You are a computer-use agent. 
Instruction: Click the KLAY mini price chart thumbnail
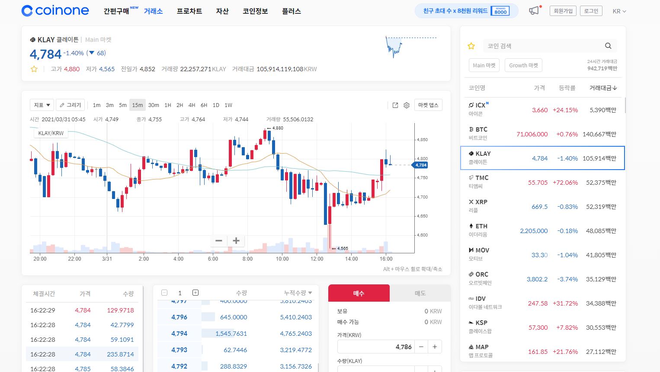(x=410, y=46)
